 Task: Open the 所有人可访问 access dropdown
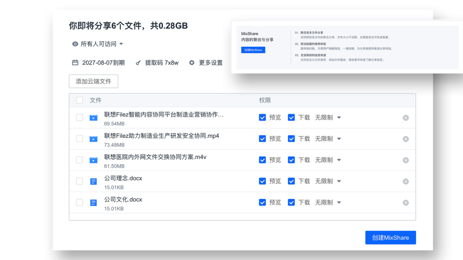pyautogui.click(x=98, y=44)
